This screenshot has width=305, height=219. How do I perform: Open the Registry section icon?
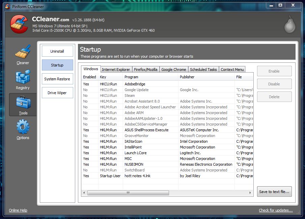(23, 77)
